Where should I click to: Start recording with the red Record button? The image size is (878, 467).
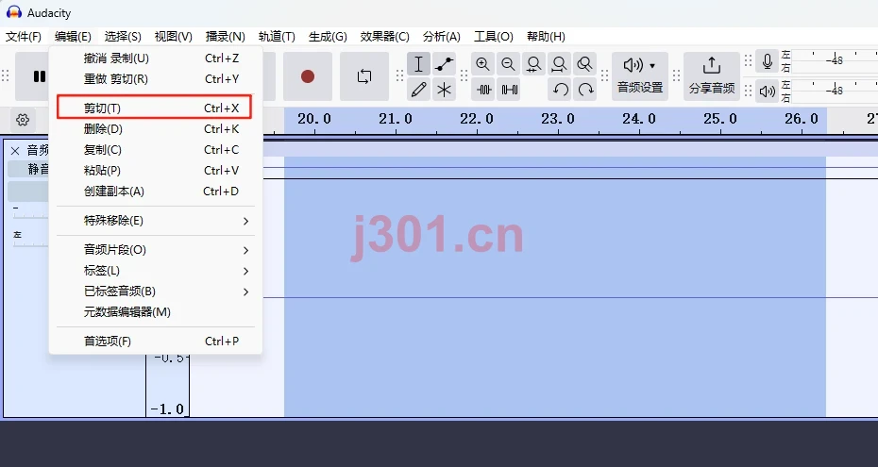click(x=308, y=76)
